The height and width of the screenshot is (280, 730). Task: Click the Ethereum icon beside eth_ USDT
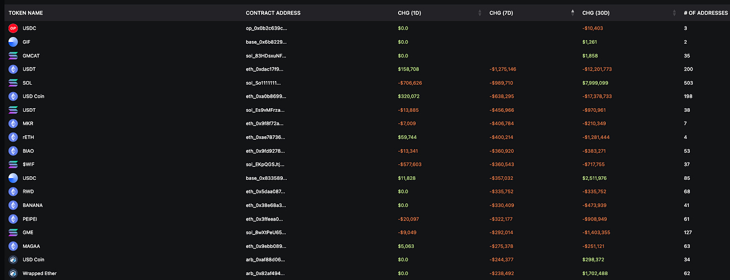13,69
